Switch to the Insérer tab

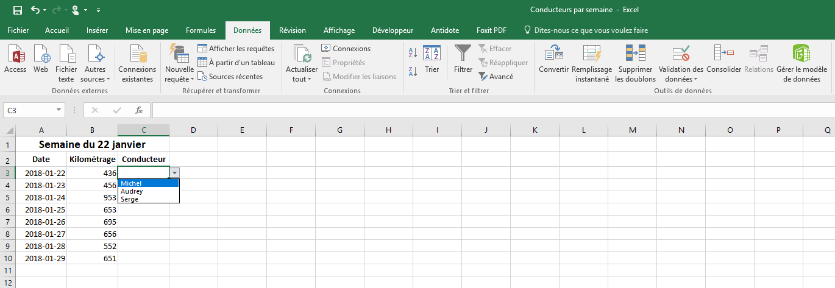98,30
